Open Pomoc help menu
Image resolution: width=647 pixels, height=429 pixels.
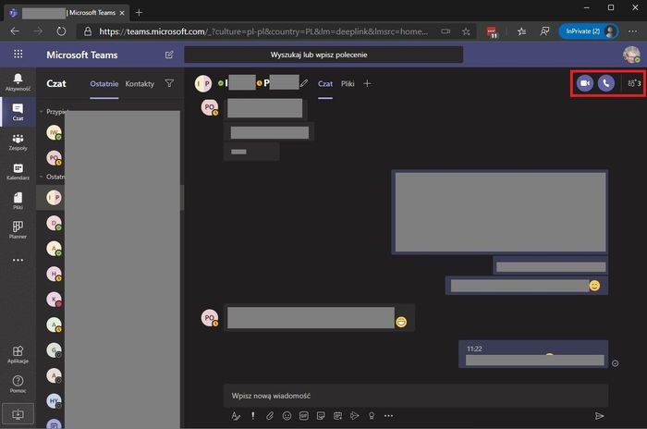[x=18, y=384]
